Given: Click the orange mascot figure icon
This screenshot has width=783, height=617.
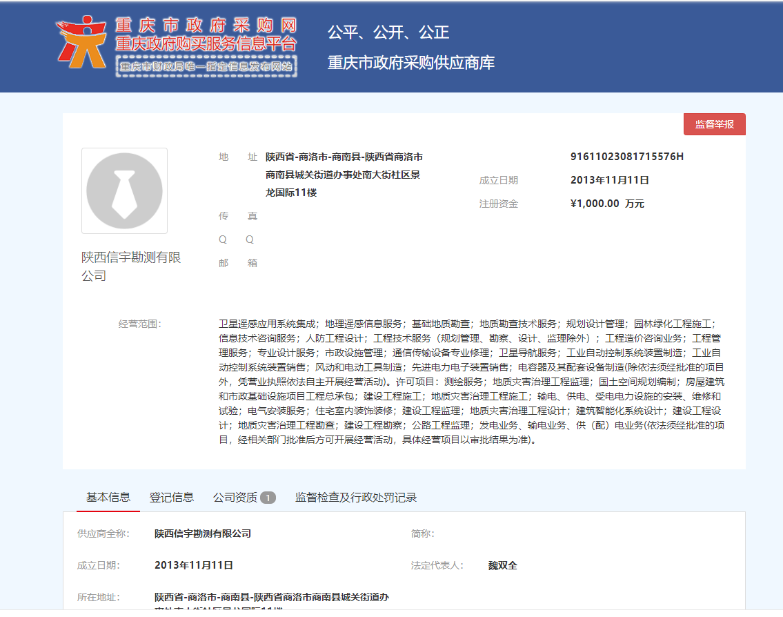Looking at the screenshot, I should point(83,43).
